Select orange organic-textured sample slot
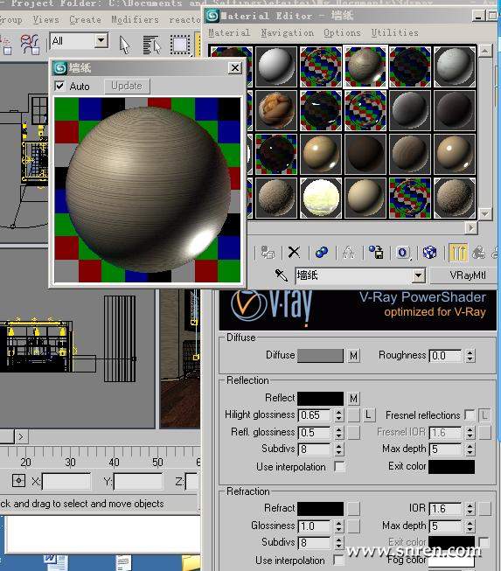Viewport: 501px width, 571px height. (276, 110)
